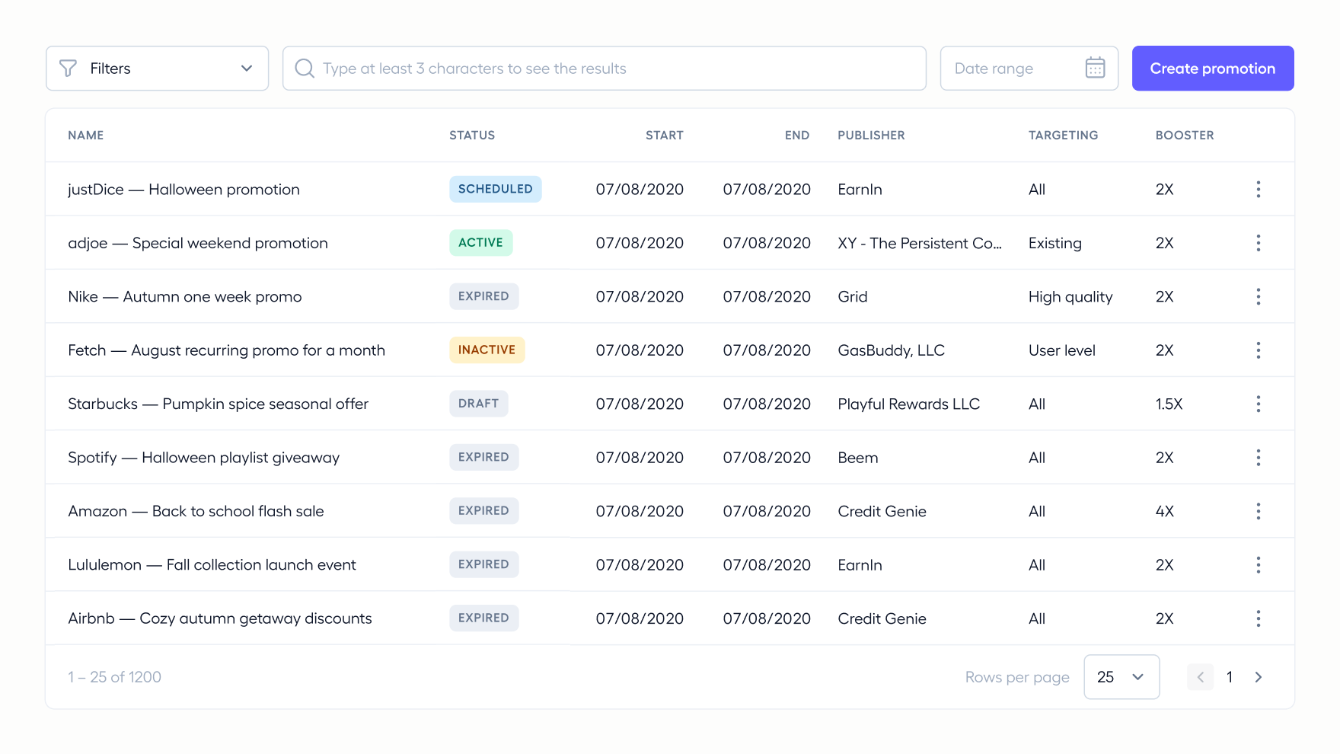The width and height of the screenshot is (1340, 754).
Task: Open kebab menu for Airbnb Cozy autumn getaway
Action: 1258,618
